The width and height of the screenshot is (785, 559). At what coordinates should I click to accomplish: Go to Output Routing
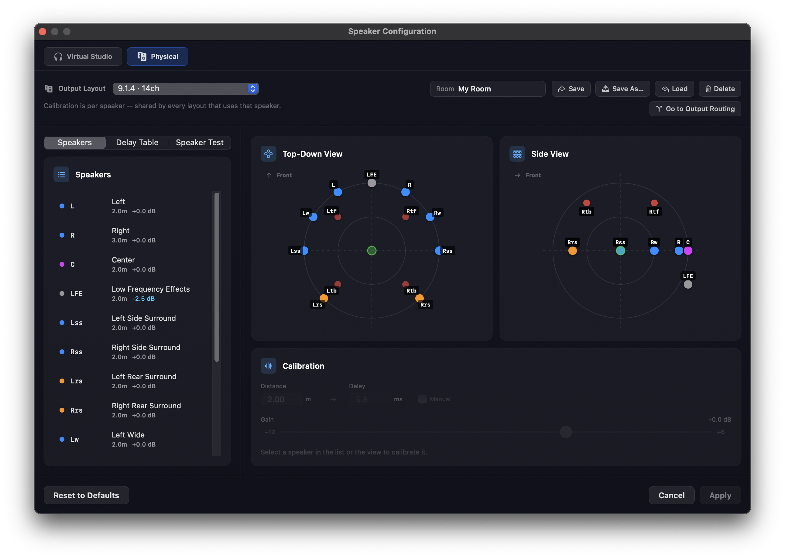pyautogui.click(x=695, y=109)
